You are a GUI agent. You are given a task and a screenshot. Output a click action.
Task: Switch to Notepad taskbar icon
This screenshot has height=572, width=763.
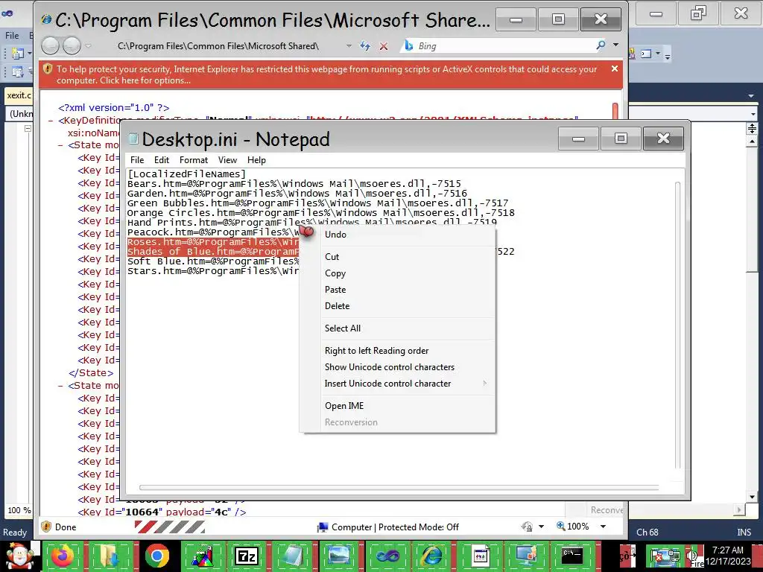[293, 556]
